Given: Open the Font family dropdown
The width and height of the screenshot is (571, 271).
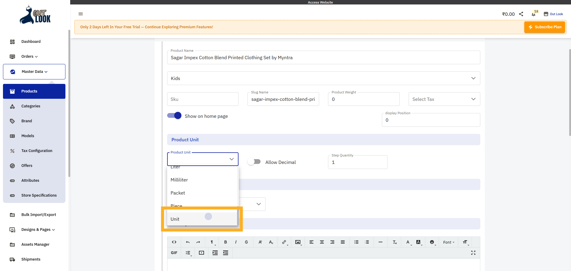Looking at the screenshot, I should click(x=448, y=242).
